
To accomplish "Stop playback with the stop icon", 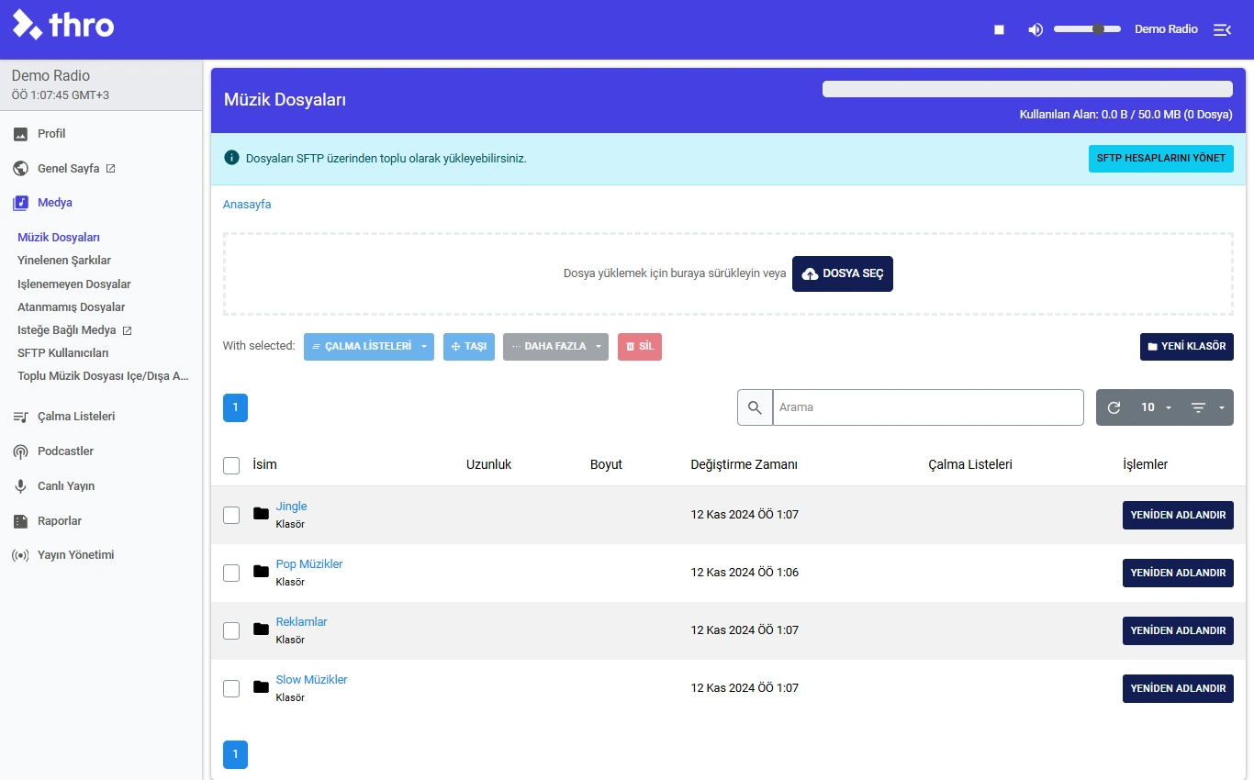I will pos(999,29).
